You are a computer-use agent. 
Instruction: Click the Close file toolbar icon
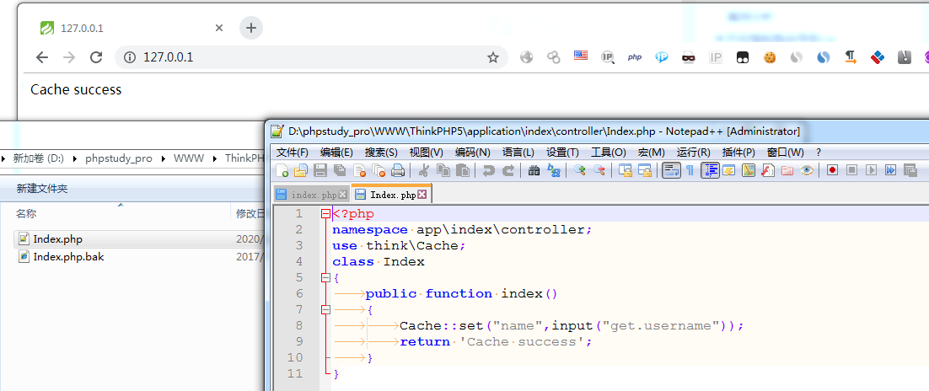pos(359,170)
